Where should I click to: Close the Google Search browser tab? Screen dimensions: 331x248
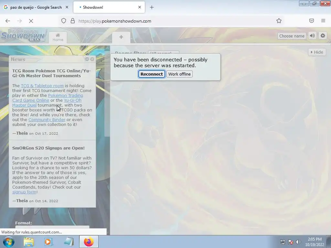point(67,7)
